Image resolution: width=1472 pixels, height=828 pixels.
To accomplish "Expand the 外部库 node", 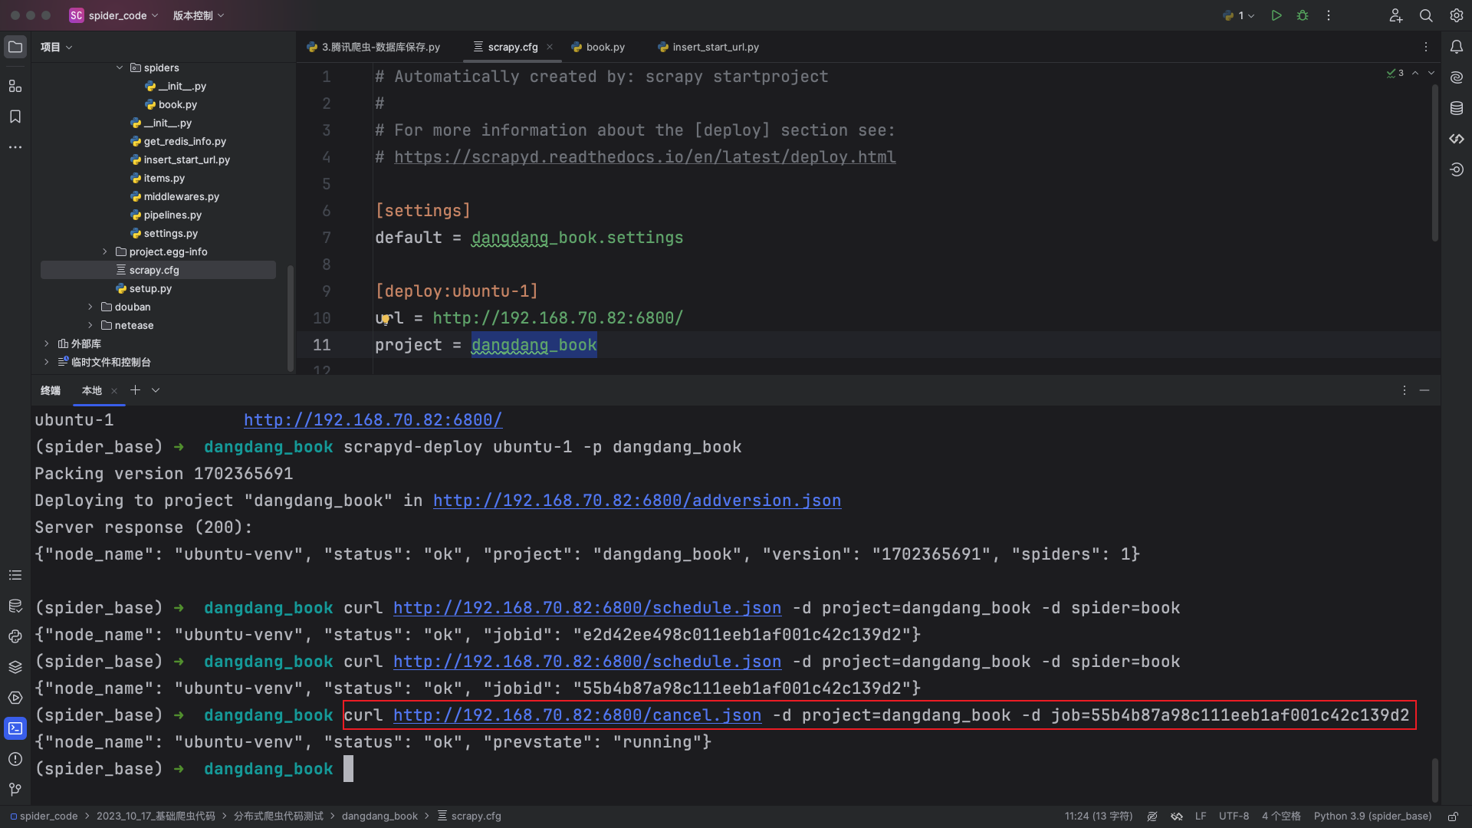I will pyautogui.click(x=47, y=343).
